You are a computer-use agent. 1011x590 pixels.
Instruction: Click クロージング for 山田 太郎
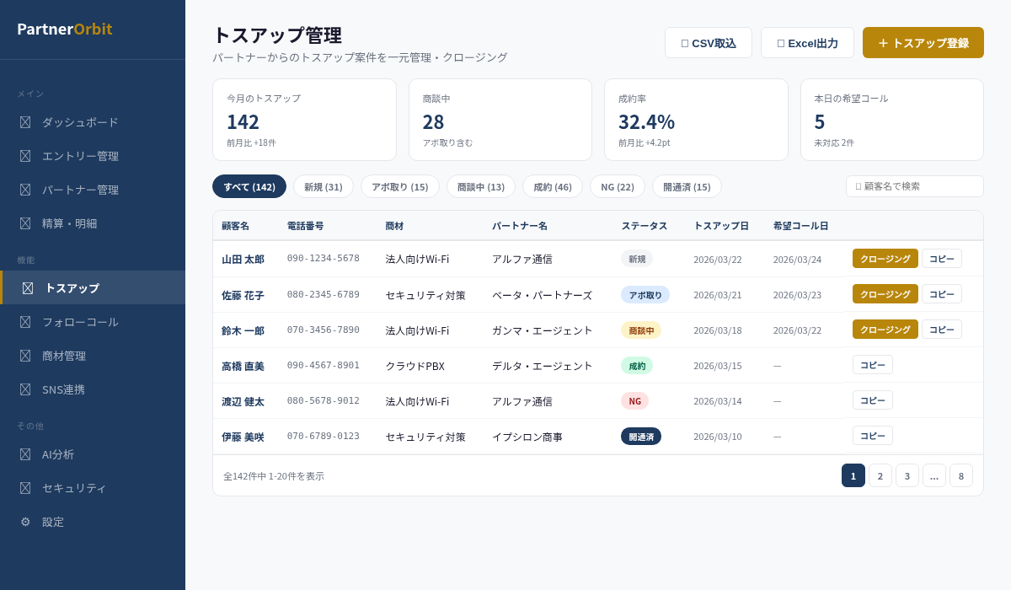click(x=885, y=259)
